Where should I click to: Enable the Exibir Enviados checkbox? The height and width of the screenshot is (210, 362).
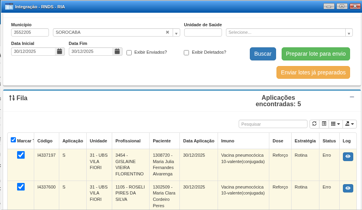click(x=129, y=52)
